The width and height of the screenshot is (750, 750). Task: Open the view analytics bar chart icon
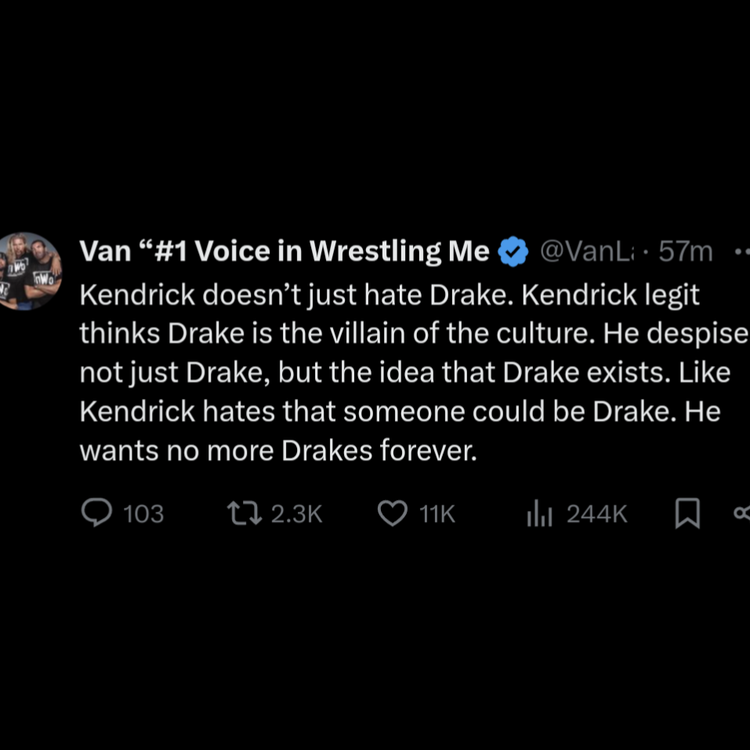(x=540, y=514)
